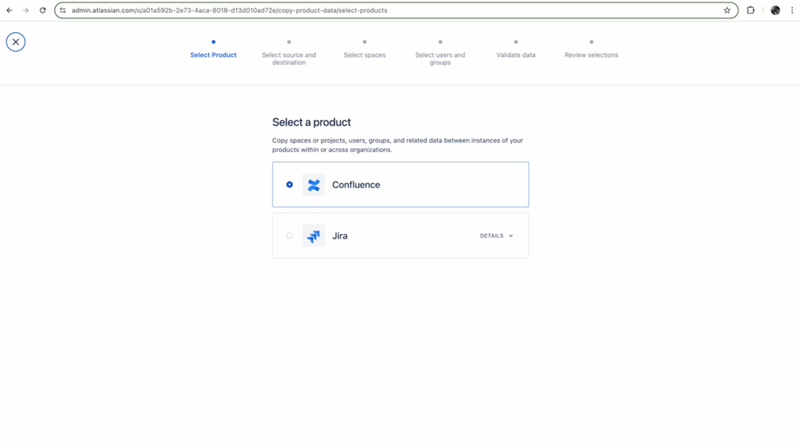Viewport: 800px width, 448px height.
Task: Close the copy product data wizard
Action: (16, 42)
